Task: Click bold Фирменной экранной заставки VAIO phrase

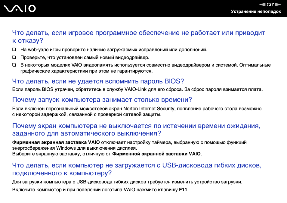Action: pos(156,154)
